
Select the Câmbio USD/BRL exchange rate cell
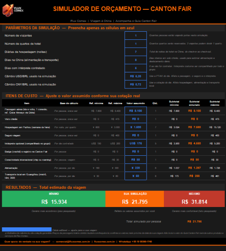(136, 76)
